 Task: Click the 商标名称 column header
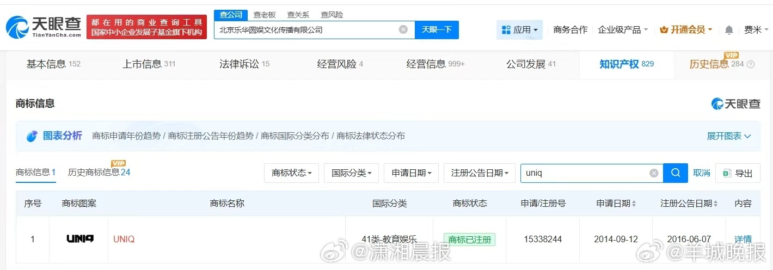[x=227, y=204]
